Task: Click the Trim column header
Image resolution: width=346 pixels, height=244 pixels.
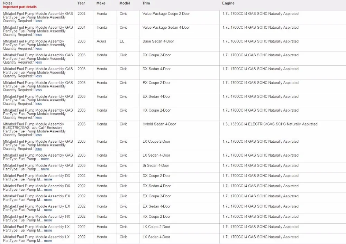Action: tap(146, 3)
